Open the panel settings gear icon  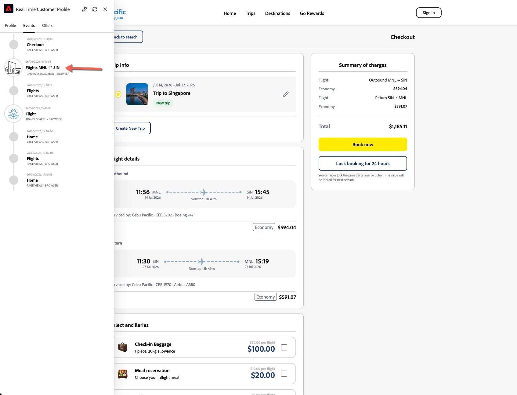tap(85, 9)
